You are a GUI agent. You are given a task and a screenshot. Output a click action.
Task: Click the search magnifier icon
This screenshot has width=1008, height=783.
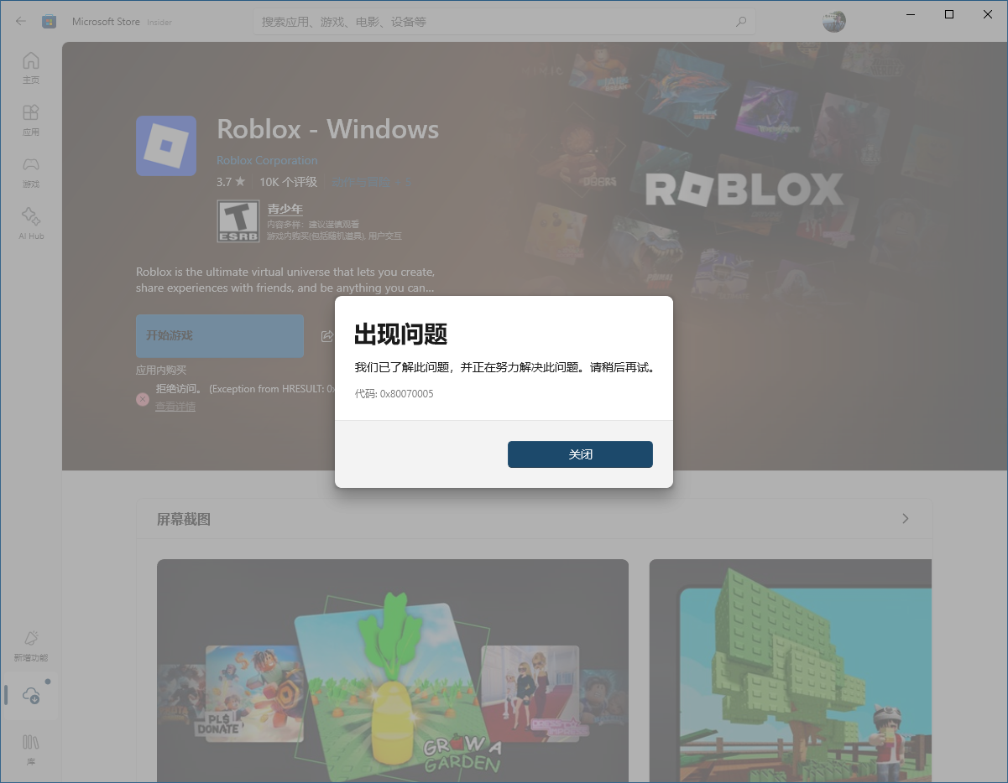pos(741,22)
